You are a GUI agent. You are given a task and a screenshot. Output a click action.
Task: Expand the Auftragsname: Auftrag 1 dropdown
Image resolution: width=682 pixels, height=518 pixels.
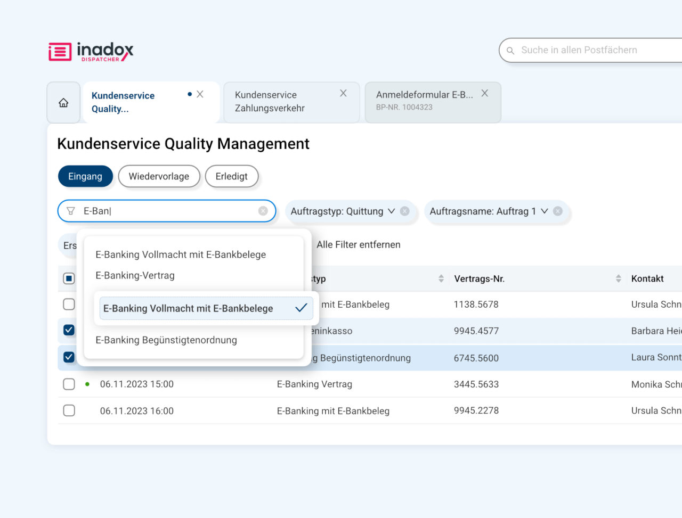(x=545, y=211)
